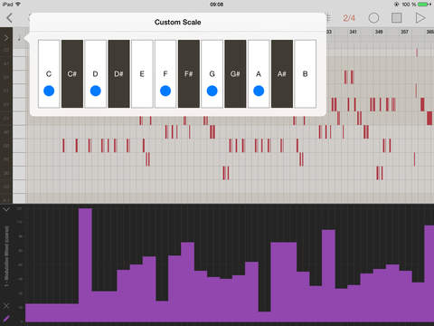Enable the C# black key

[x=72, y=73]
